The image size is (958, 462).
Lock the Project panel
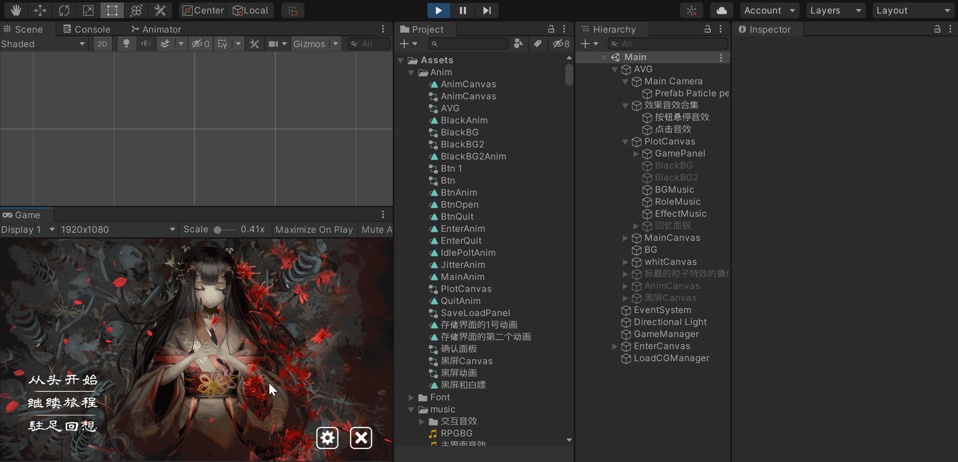click(x=551, y=29)
